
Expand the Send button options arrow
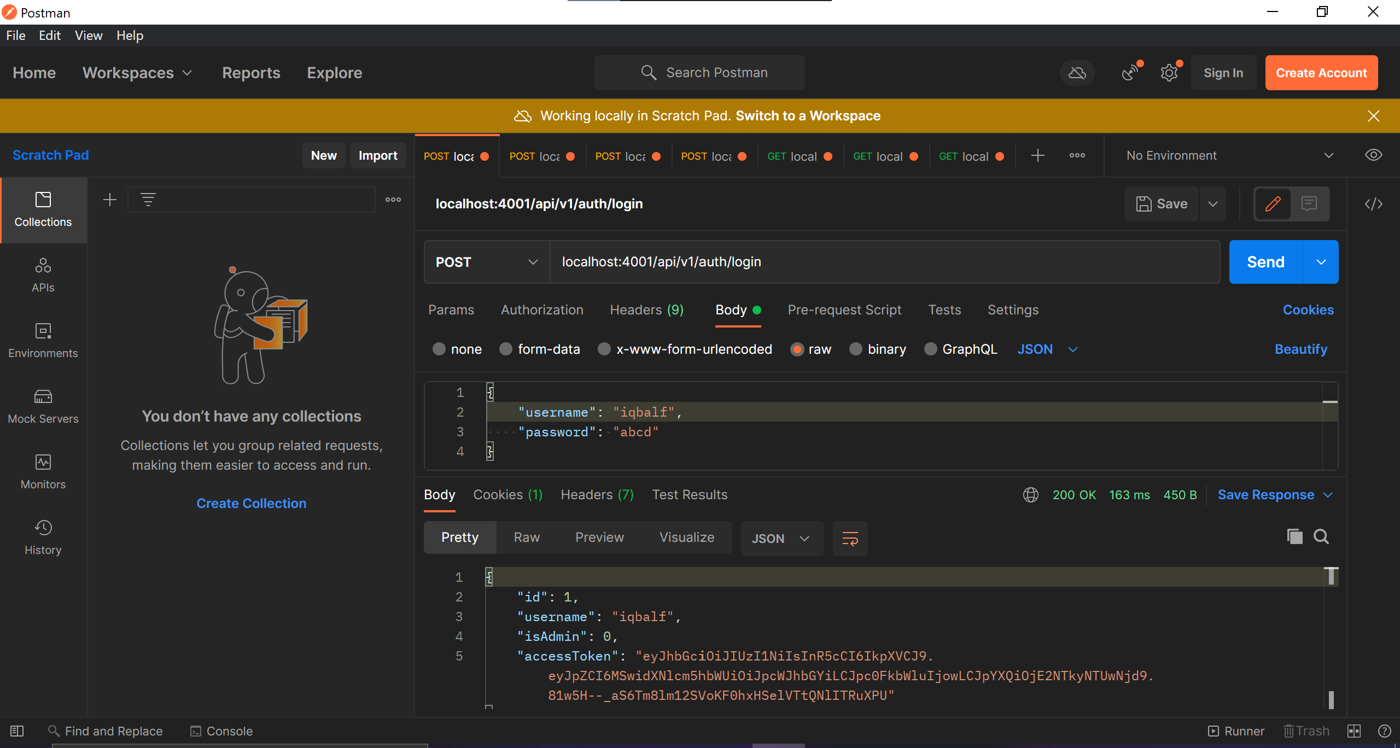pyautogui.click(x=1321, y=262)
